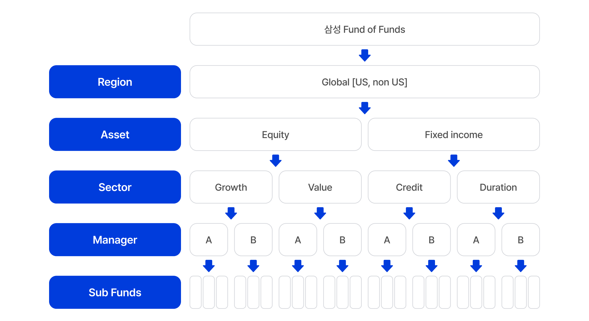This screenshot has width=589, height=321.
Task: Click the Growth sector box
Action: [231, 187]
